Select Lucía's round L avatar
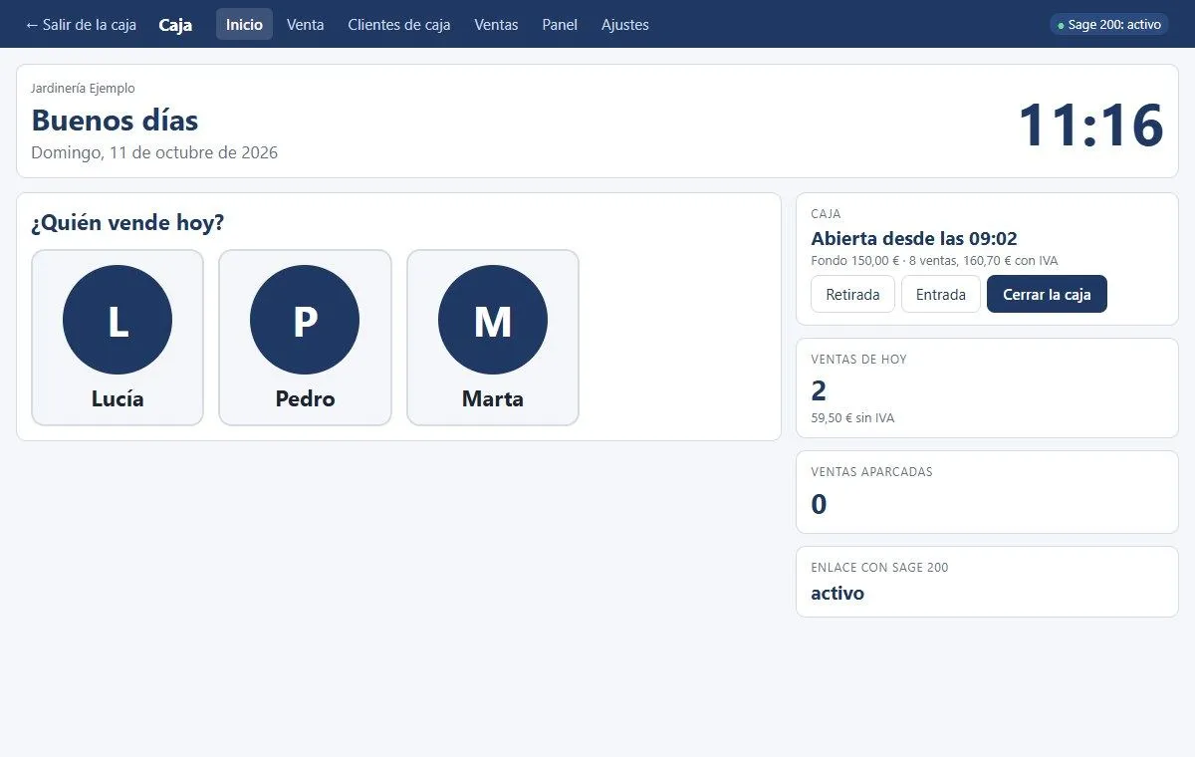Screen dimensions: 1195x757 pos(118,320)
